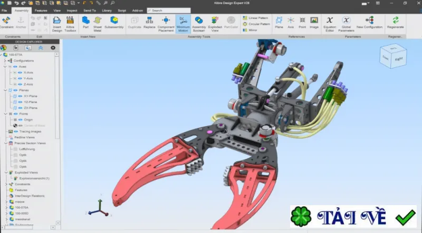Open the Equation Editor
The width and height of the screenshot is (422, 233).
[330, 24]
